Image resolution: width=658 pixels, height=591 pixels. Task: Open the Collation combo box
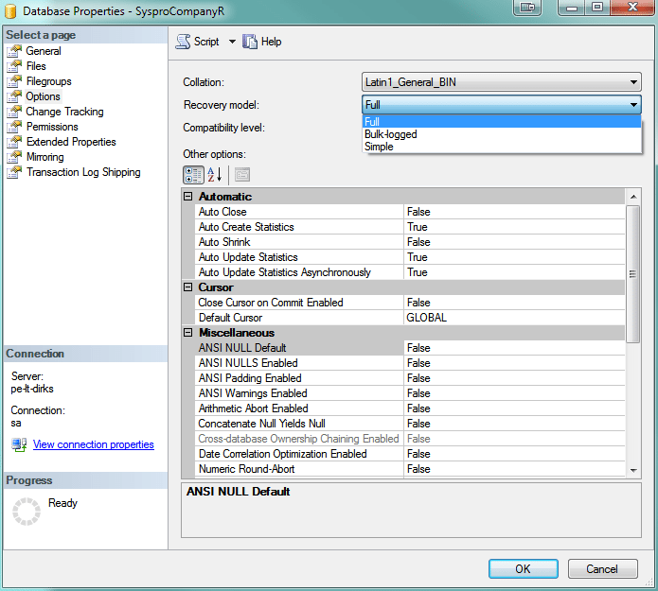coord(502,82)
